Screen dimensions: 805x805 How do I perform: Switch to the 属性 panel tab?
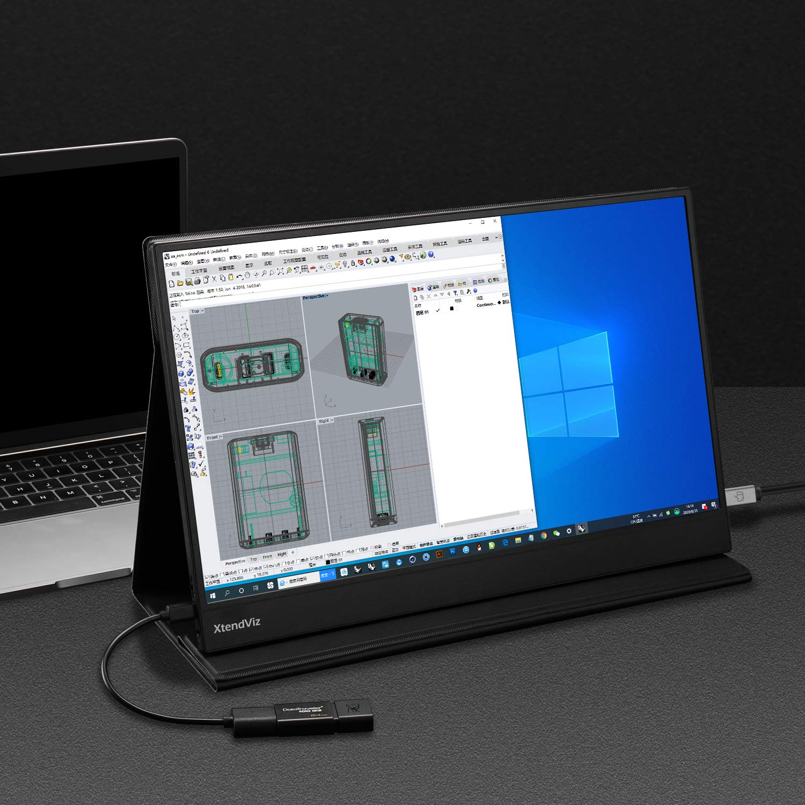[494, 280]
